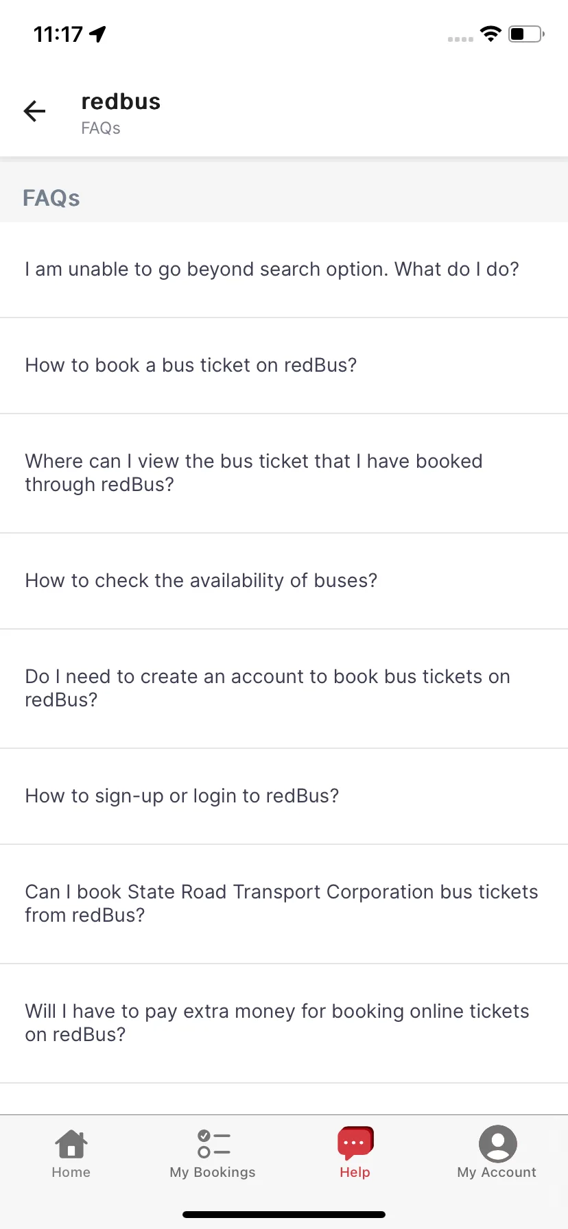Open 'How to check the availability of buses?'

point(284,581)
